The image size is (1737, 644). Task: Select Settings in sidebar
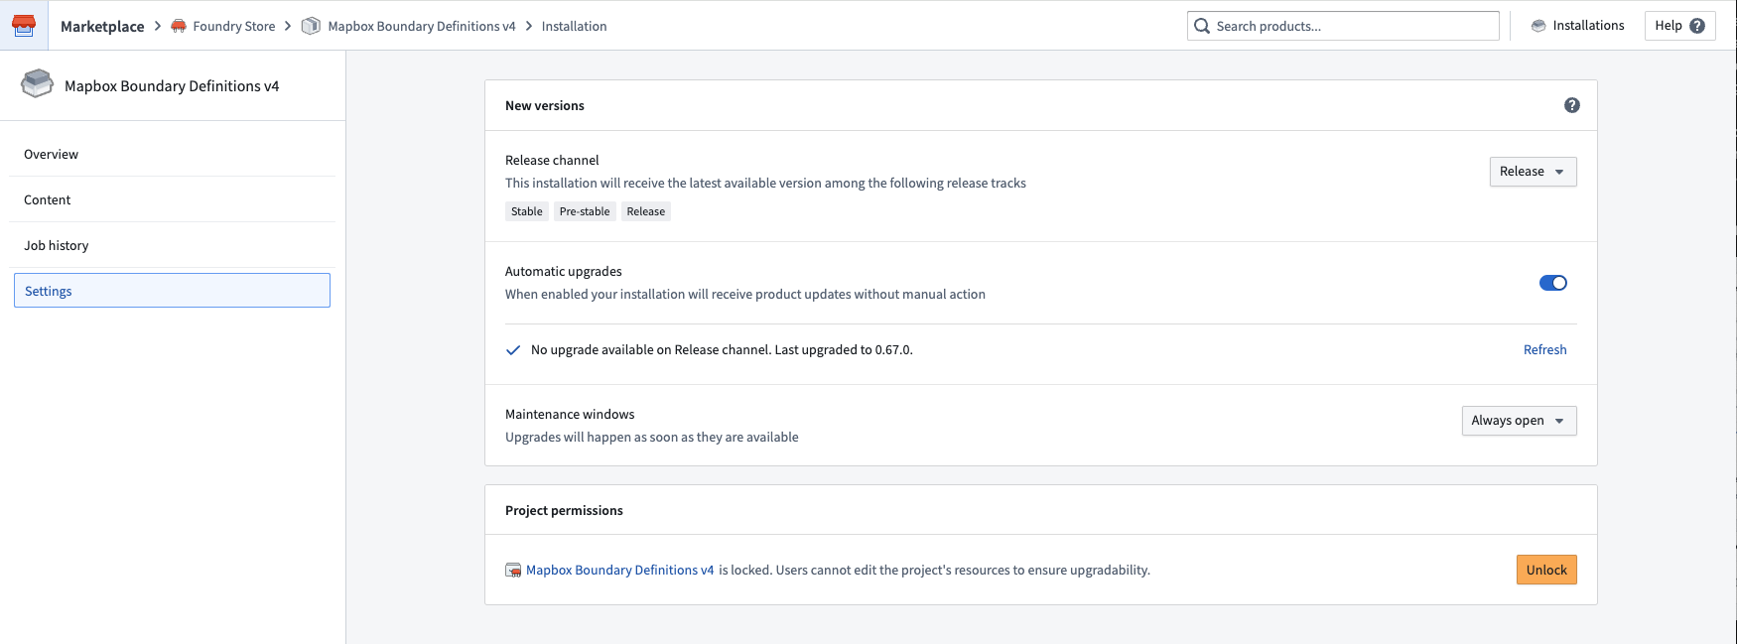(x=173, y=291)
